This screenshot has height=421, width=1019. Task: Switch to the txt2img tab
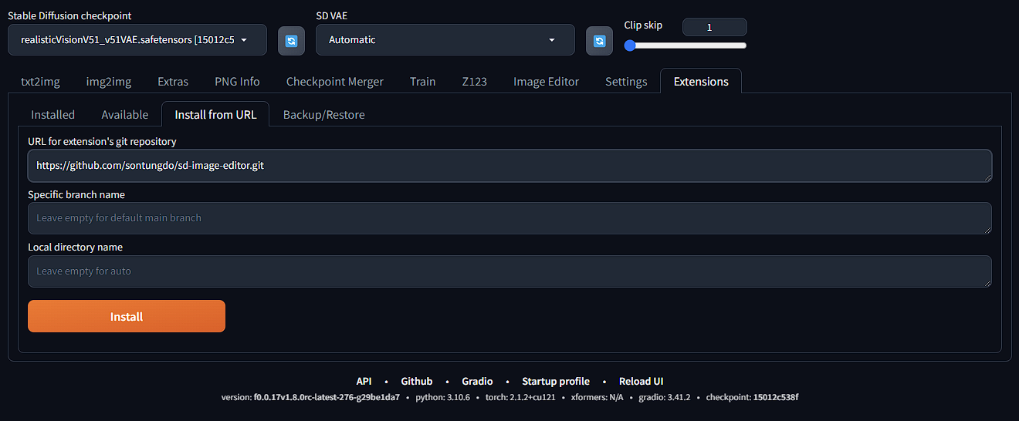pyautogui.click(x=40, y=82)
